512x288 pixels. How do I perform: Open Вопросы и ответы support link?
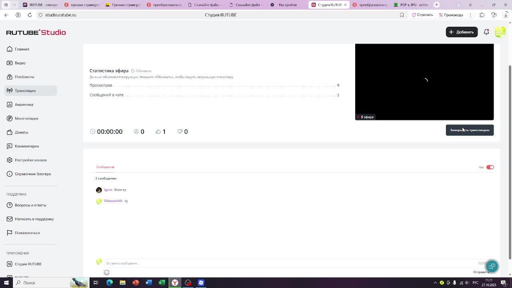pos(30,205)
